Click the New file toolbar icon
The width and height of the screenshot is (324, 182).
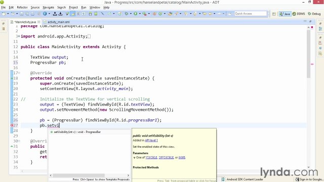pyautogui.click(x=4, y=14)
